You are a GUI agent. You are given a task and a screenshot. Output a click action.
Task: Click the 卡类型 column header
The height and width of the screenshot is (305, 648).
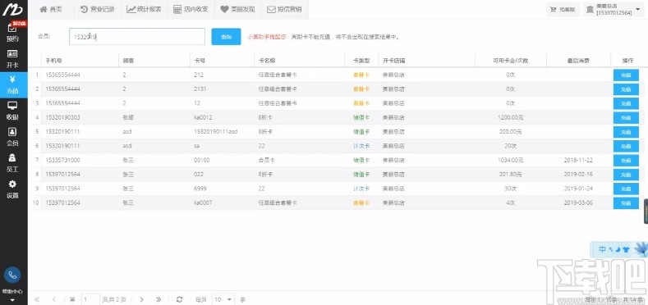tap(361, 61)
